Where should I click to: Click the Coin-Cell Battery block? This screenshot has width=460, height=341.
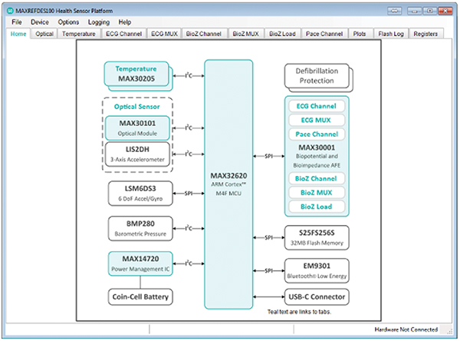(x=140, y=297)
